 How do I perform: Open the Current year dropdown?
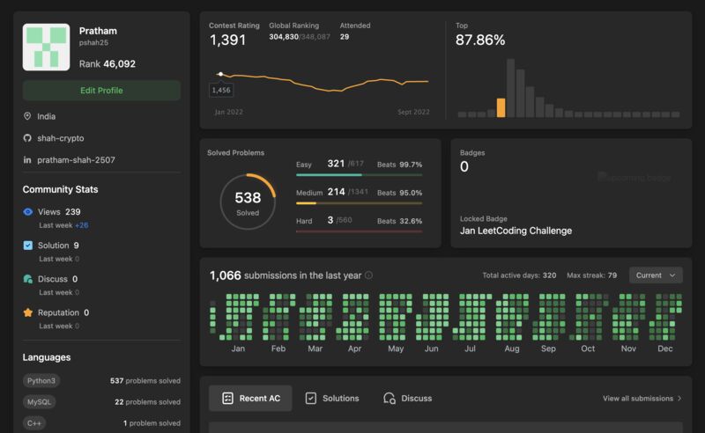coord(656,275)
